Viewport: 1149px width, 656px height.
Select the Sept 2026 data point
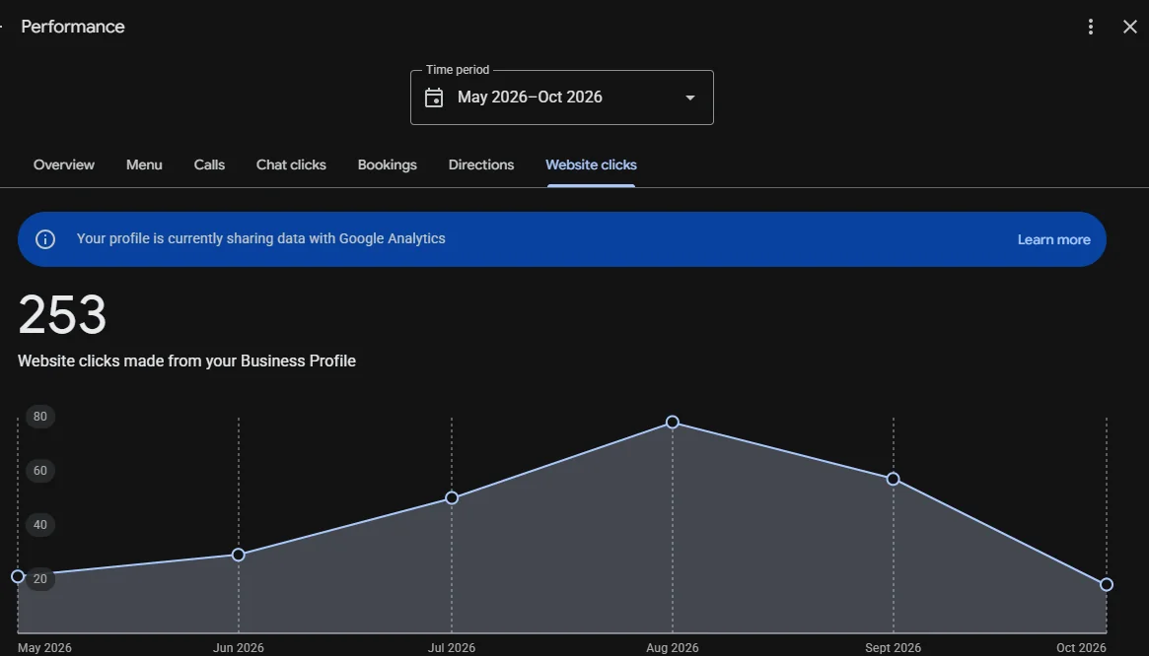tap(894, 479)
